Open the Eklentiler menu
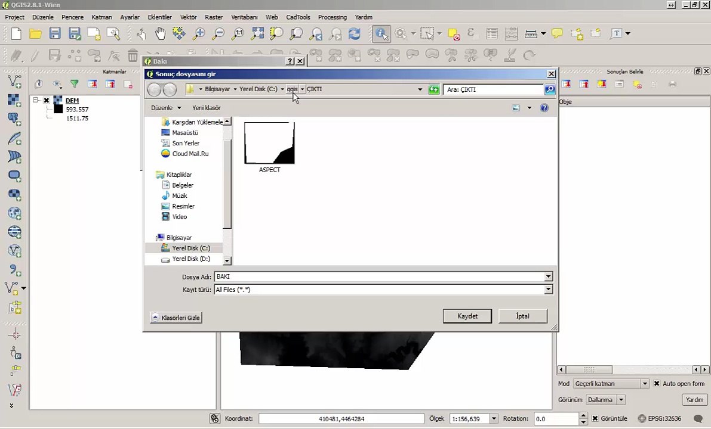This screenshot has height=429, width=711. (159, 17)
